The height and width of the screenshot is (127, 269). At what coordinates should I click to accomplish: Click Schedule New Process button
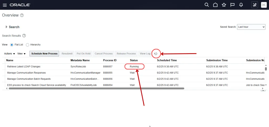click(44, 54)
